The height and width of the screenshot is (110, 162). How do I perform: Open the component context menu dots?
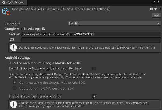point(160,9)
